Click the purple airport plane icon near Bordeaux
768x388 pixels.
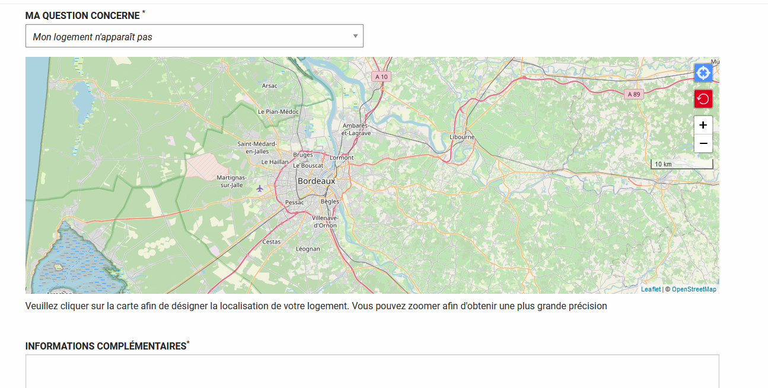pos(259,188)
